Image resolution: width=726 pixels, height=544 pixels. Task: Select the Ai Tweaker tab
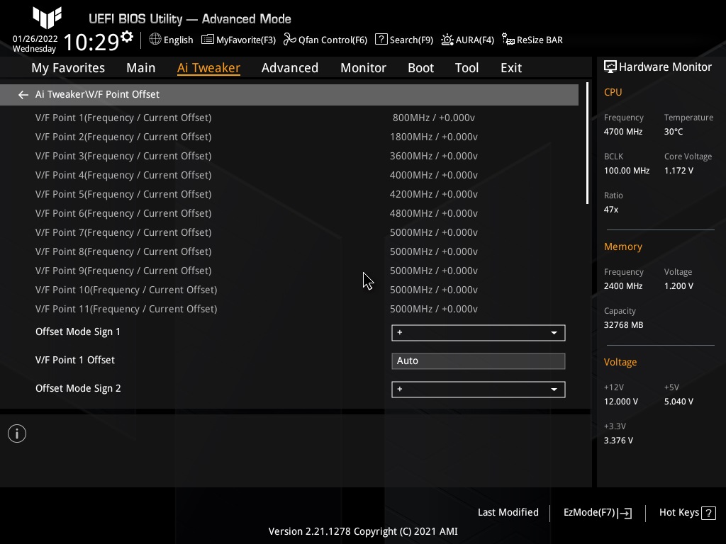tap(208, 67)
